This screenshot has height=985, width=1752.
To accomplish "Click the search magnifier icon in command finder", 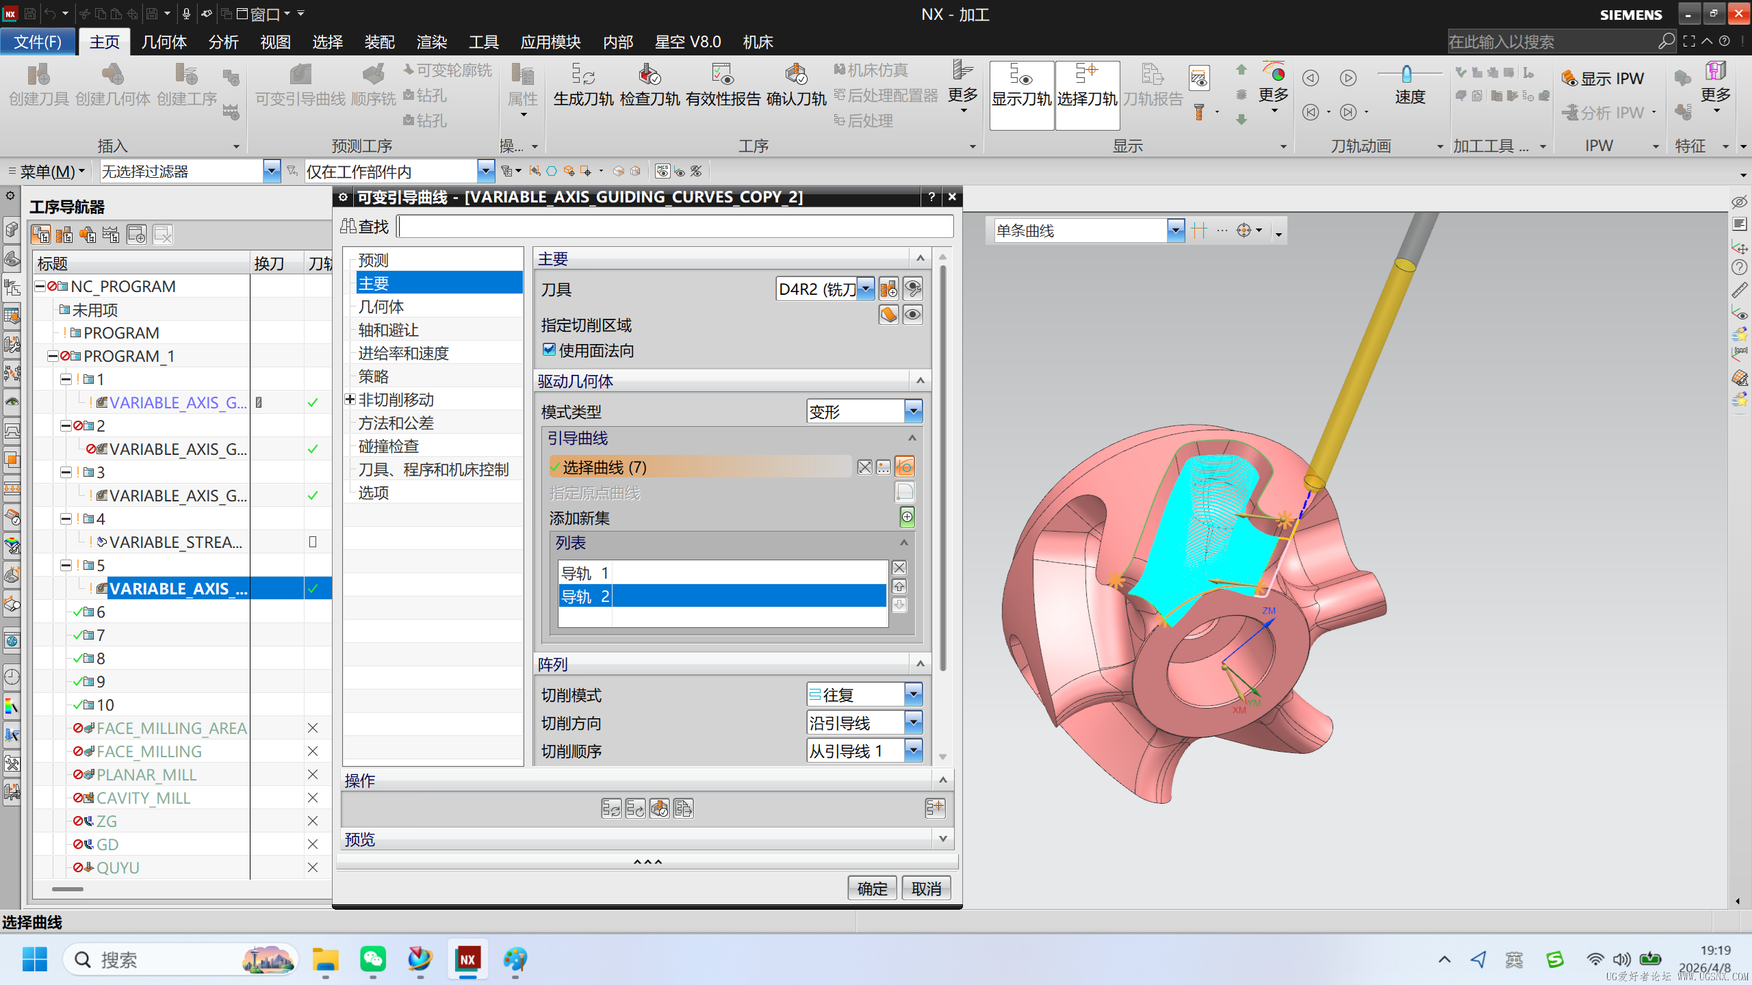I will click(1666, 42).
